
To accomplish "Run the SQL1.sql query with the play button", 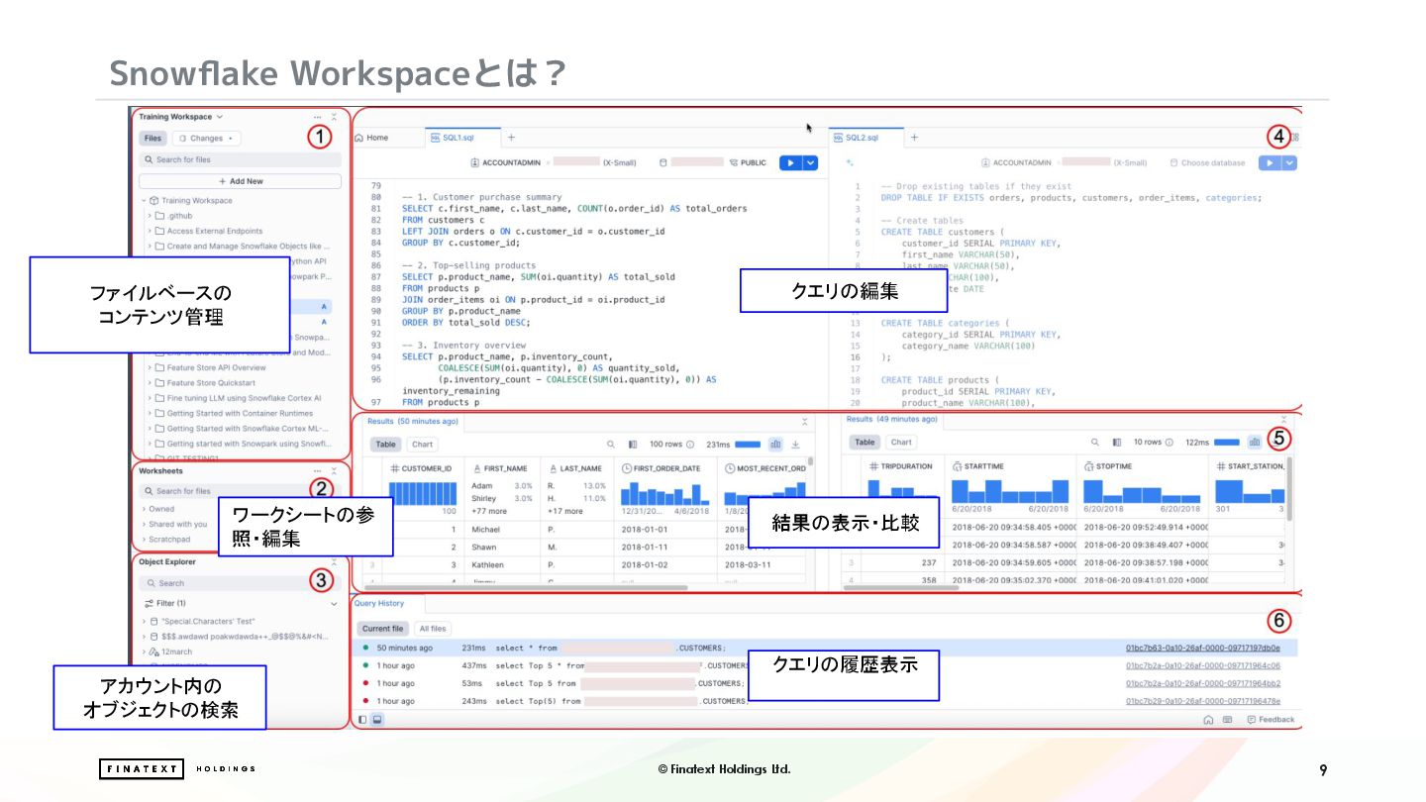I will [x=790, y=162].
